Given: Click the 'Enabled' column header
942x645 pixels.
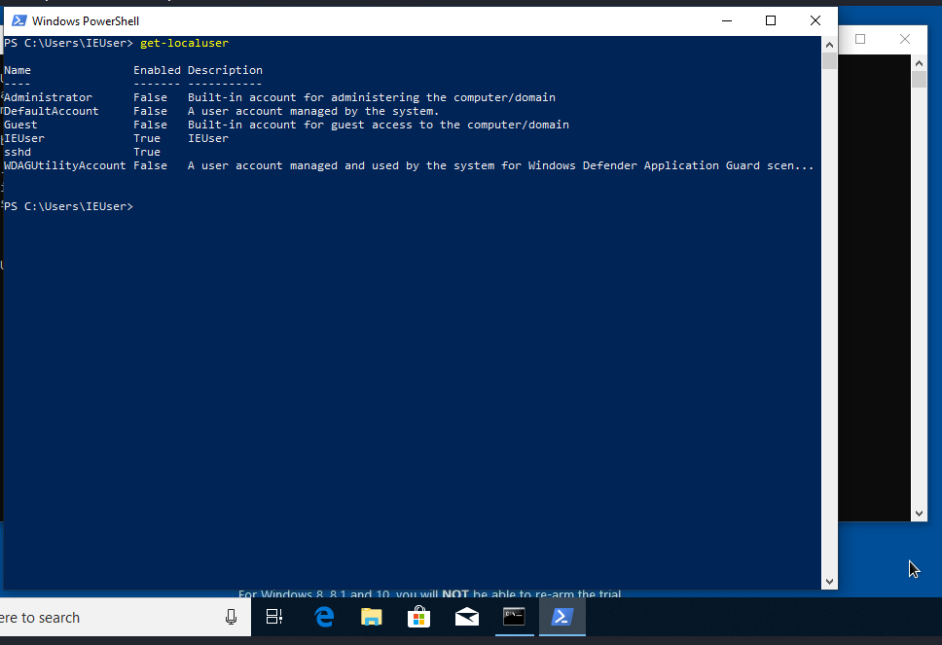Looking at the screenshot, I should (x=157, y=70).
